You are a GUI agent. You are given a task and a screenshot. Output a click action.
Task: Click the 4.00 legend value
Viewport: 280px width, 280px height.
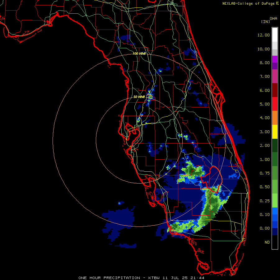[265, 118]
